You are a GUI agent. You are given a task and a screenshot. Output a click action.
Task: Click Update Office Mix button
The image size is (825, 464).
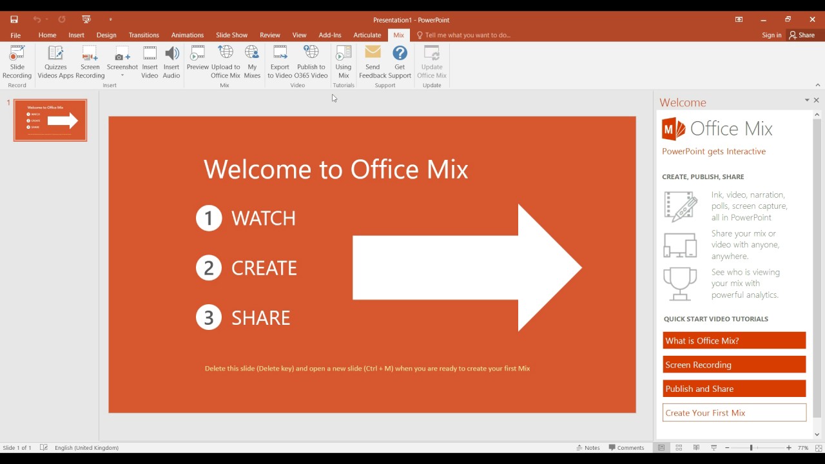coord(432,62)
